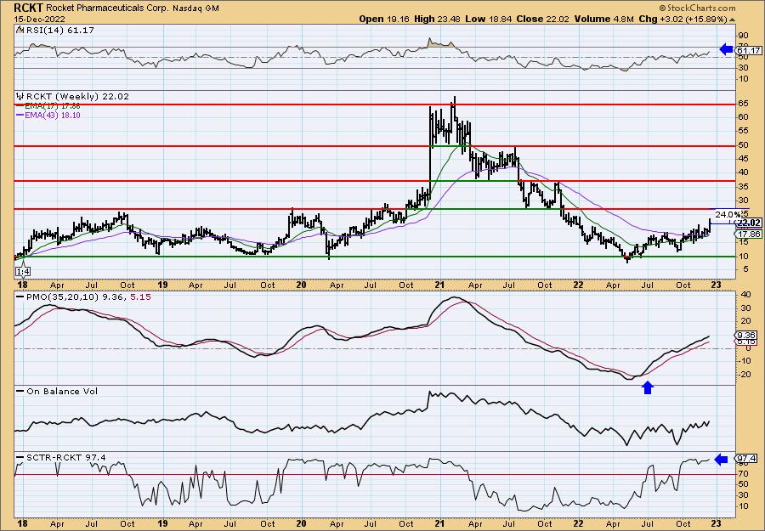Screen dimensions: 765x531
Task: Click the 24.0% annotation label
Action: (728, 214)
